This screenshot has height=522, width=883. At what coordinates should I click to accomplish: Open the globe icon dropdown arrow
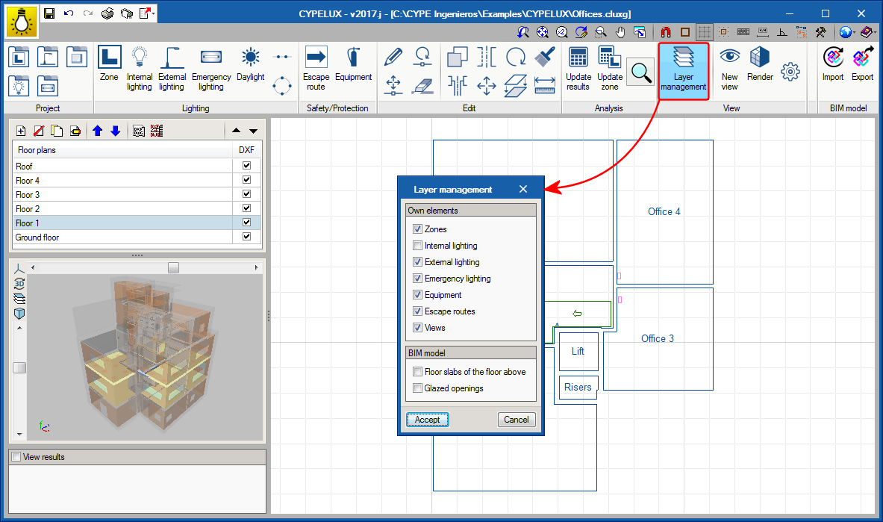tap(855, 32)
